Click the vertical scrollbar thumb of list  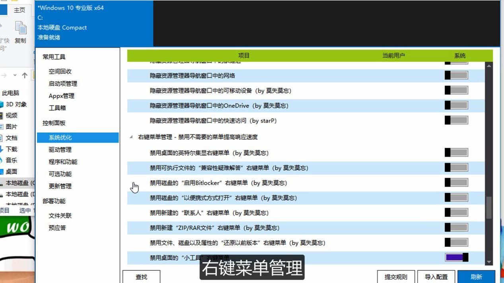(x=489, y=208)
